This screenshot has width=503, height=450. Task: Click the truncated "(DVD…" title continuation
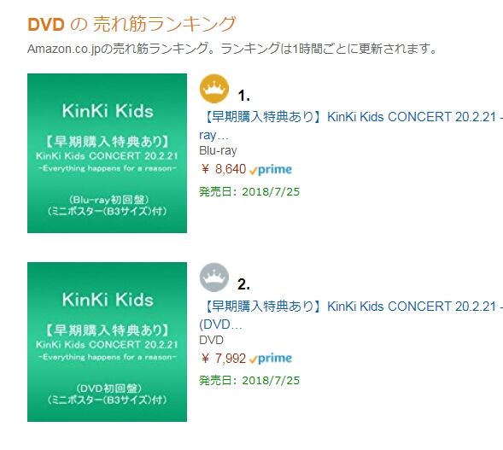(220, 324)
